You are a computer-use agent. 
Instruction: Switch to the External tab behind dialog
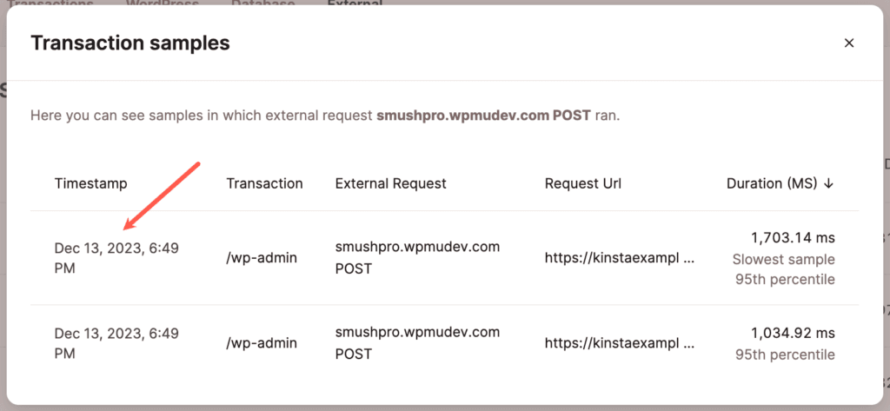point(355,4)
